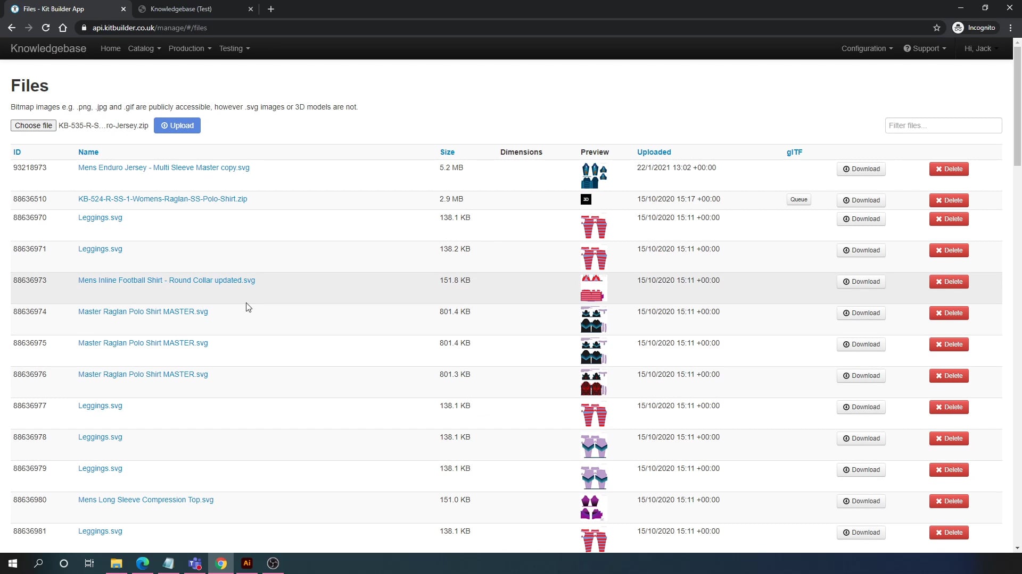Viewport: 1022px width, 574px height.
Task: Click the Choose file button
Action: tap(33, 125)
